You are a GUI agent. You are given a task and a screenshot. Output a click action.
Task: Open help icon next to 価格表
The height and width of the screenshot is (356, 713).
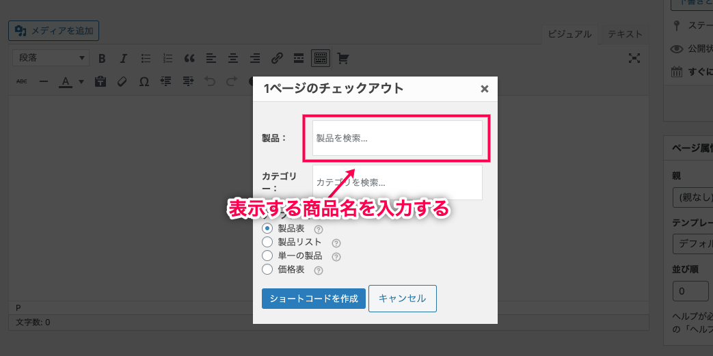click(319, 271)
